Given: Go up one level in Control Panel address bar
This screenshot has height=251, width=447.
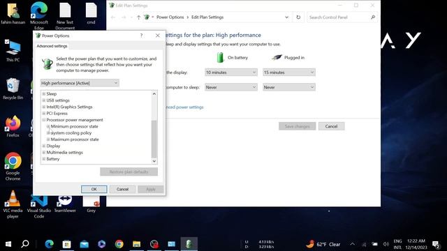Looking at the screenshot, I should click(x=138, y=17).
